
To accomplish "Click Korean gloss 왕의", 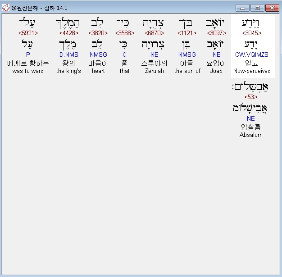I will click(x=68, y=64).
